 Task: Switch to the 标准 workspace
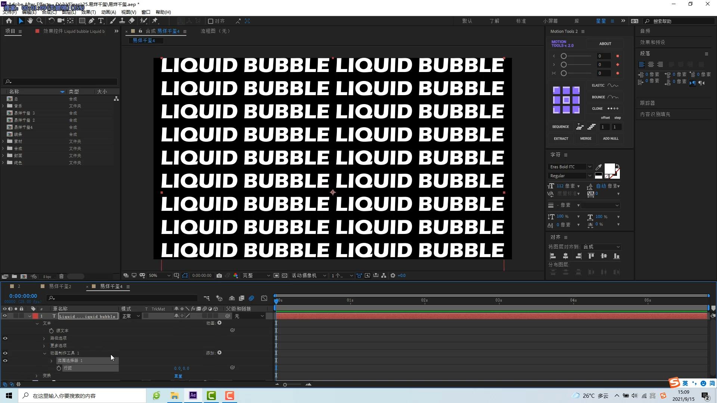tap(521, 21)
